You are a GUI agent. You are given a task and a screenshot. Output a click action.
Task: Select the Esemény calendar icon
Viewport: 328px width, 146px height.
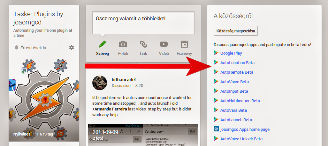click(x=184, y=44)
